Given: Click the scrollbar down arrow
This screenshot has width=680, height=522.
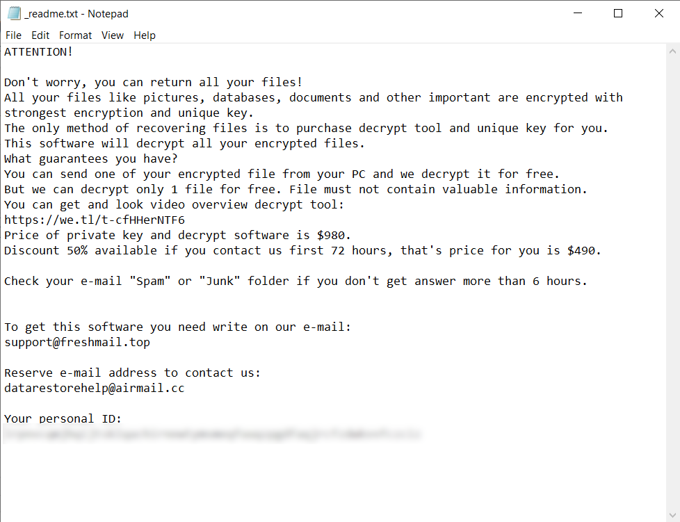Looking at the screenshot, I should (673, 515).
